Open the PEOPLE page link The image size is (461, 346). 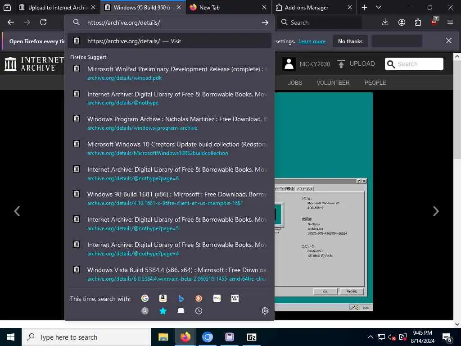(375, 83)
